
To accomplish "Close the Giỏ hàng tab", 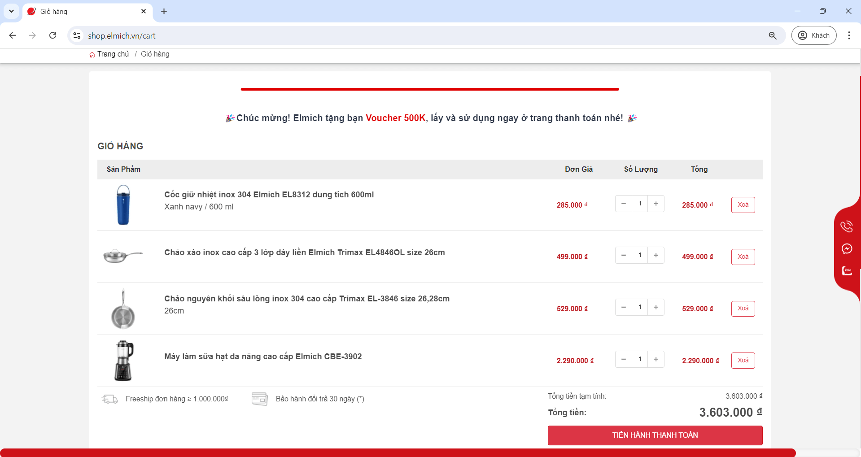I will tap(144, 11).
